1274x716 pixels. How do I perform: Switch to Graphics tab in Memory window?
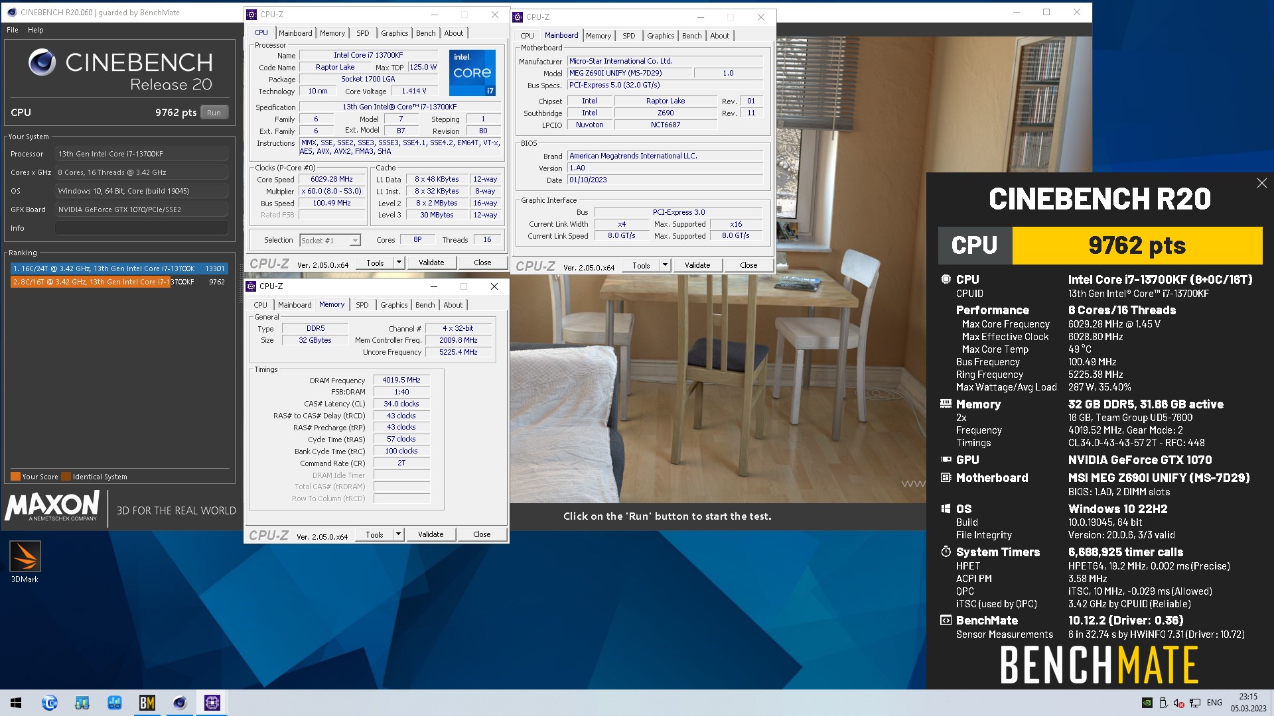pyautogui.click(x=394, y=305)
